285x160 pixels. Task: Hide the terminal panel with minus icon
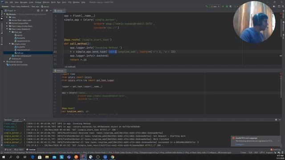pos(280,120)
